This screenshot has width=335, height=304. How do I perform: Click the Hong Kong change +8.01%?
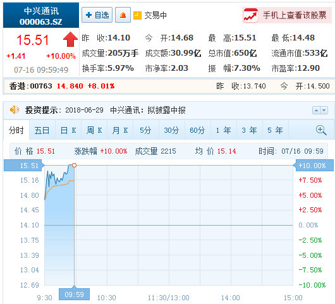click(101, 86)
